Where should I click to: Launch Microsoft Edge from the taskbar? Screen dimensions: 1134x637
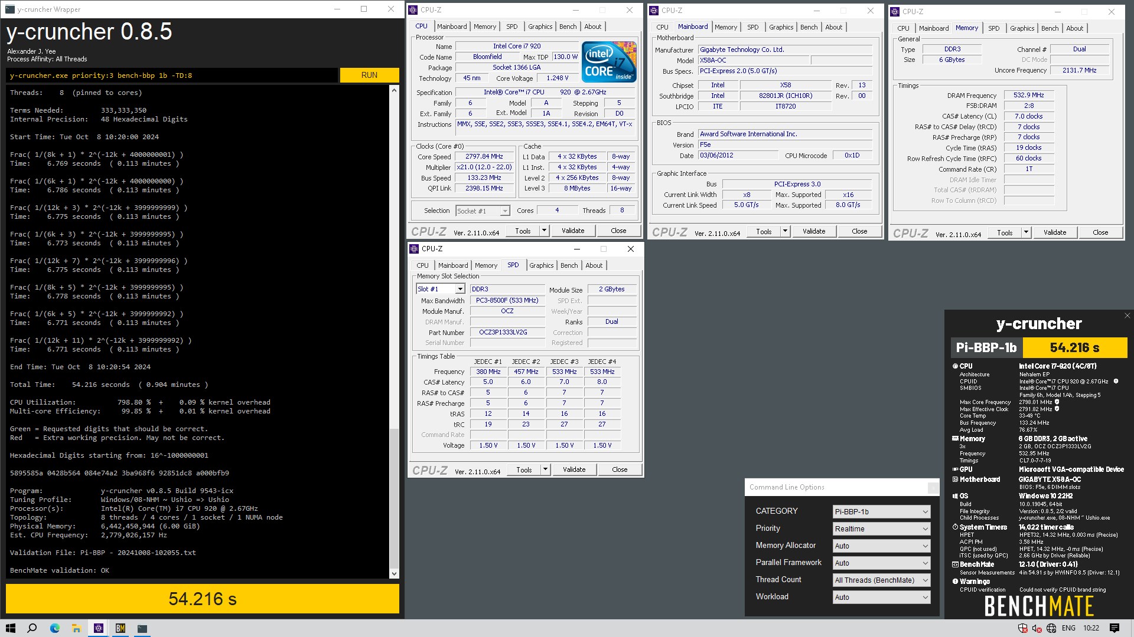(55, 628)
